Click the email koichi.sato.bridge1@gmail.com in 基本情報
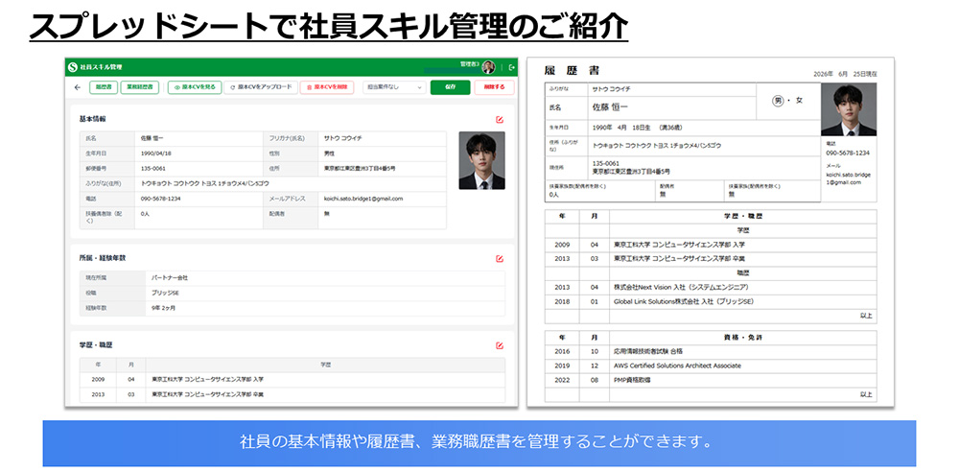 pos(363,199)
